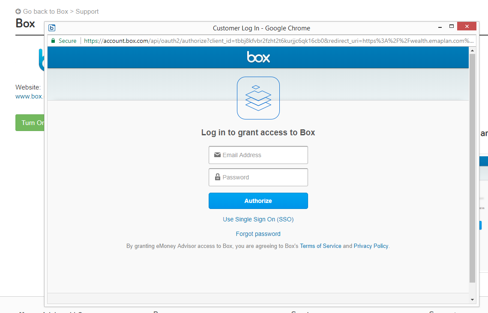Go back to Box link in background page
488x313 pixels.
[45, 12]
